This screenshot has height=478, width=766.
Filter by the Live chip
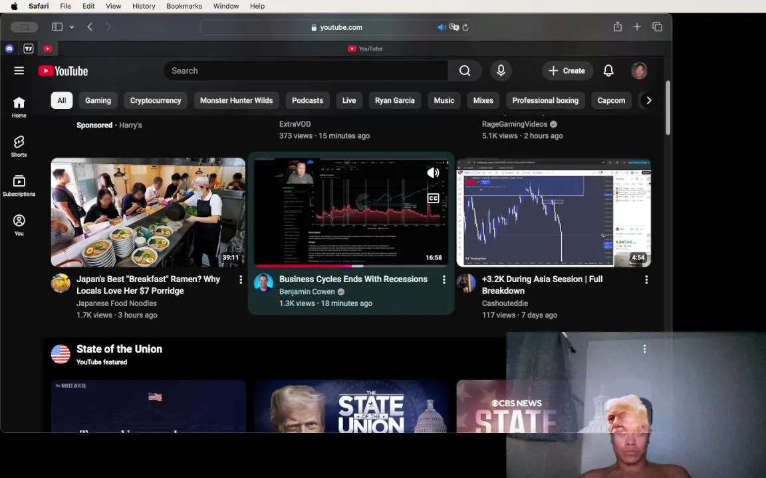pyautogui.click(x=349, y=100)
